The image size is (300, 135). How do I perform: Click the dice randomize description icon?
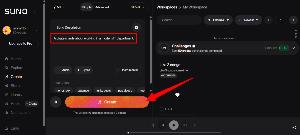[137, 28]
